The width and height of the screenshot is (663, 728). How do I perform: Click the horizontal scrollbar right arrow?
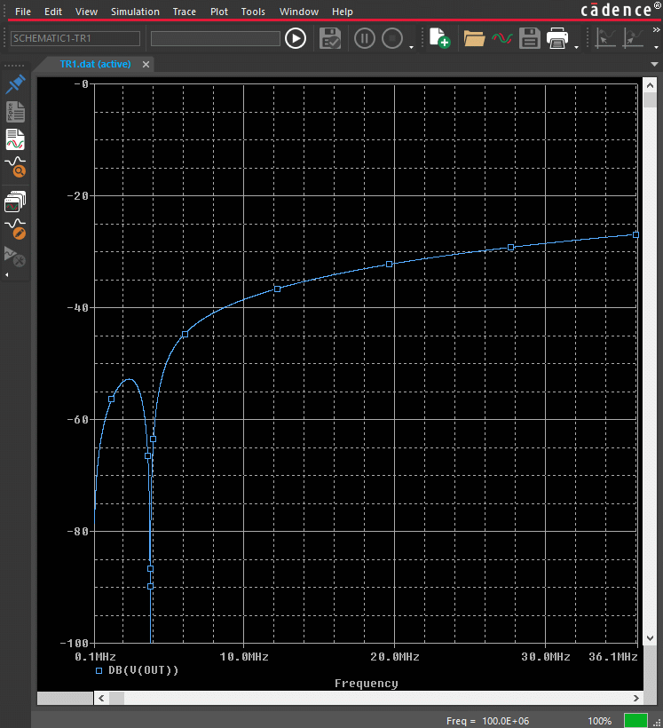(x=635, y=699)
